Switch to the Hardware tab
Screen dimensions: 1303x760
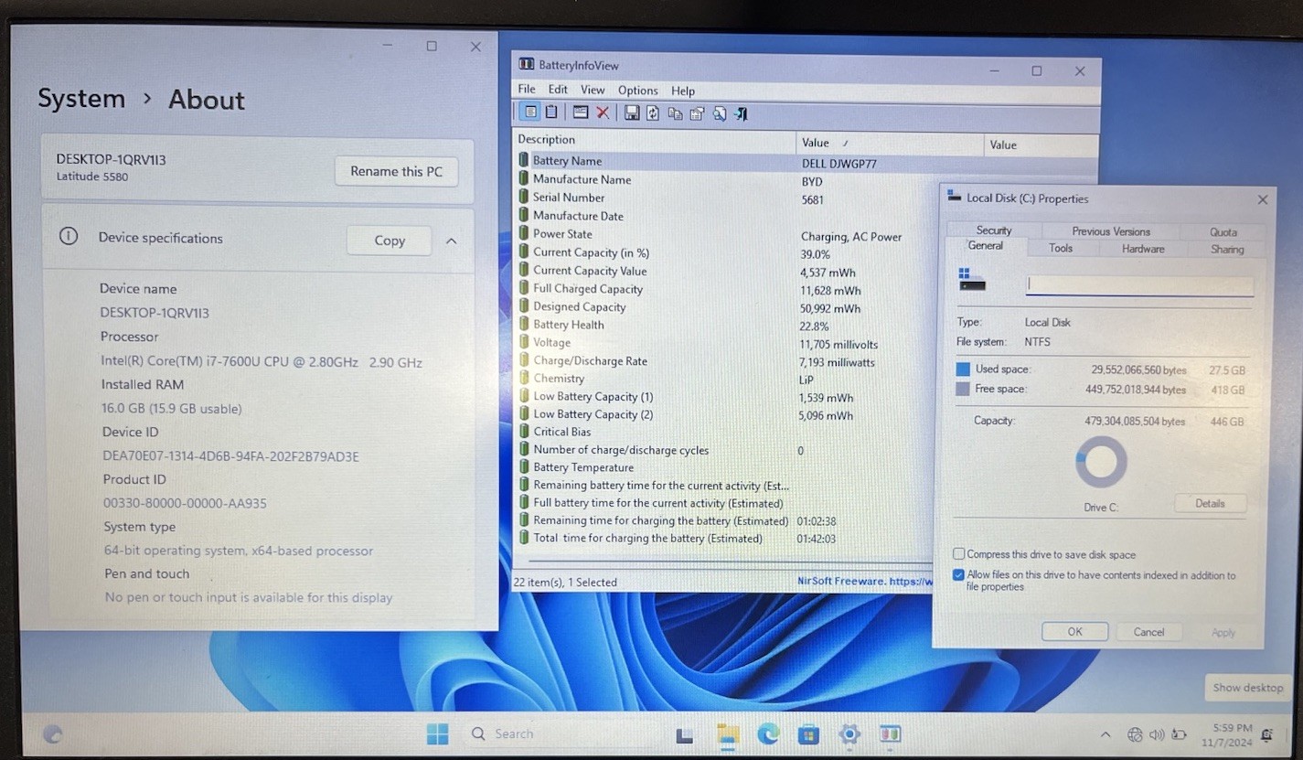point(1143,249)
